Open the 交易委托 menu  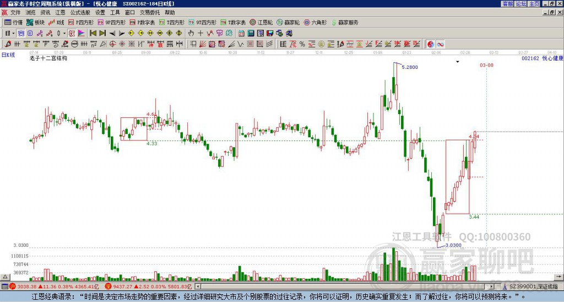[x=150, y=12]
